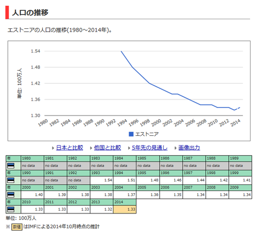Click the 1.30 y-axis label on chart

point(35,116)
